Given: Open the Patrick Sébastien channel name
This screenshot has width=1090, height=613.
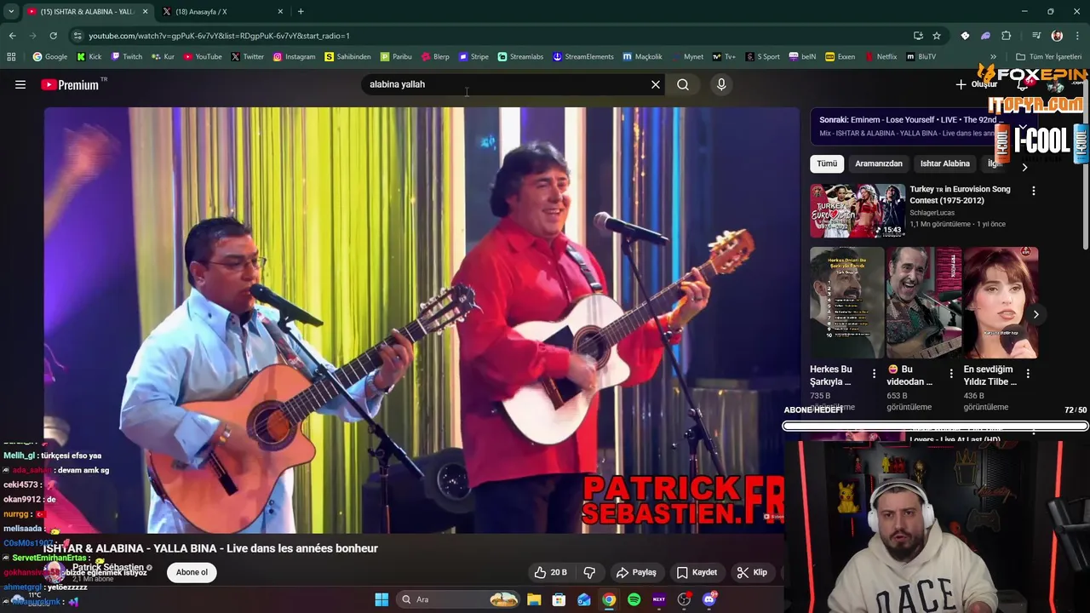Looking at the screenshot, I should click(x=108, y=567).
